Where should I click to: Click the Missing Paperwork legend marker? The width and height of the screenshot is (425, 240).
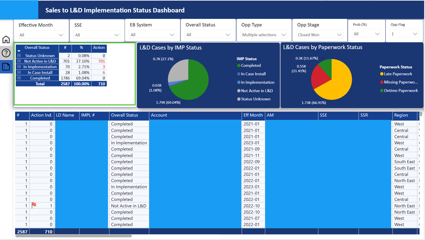pyautogui.click(x=382, y=82)
